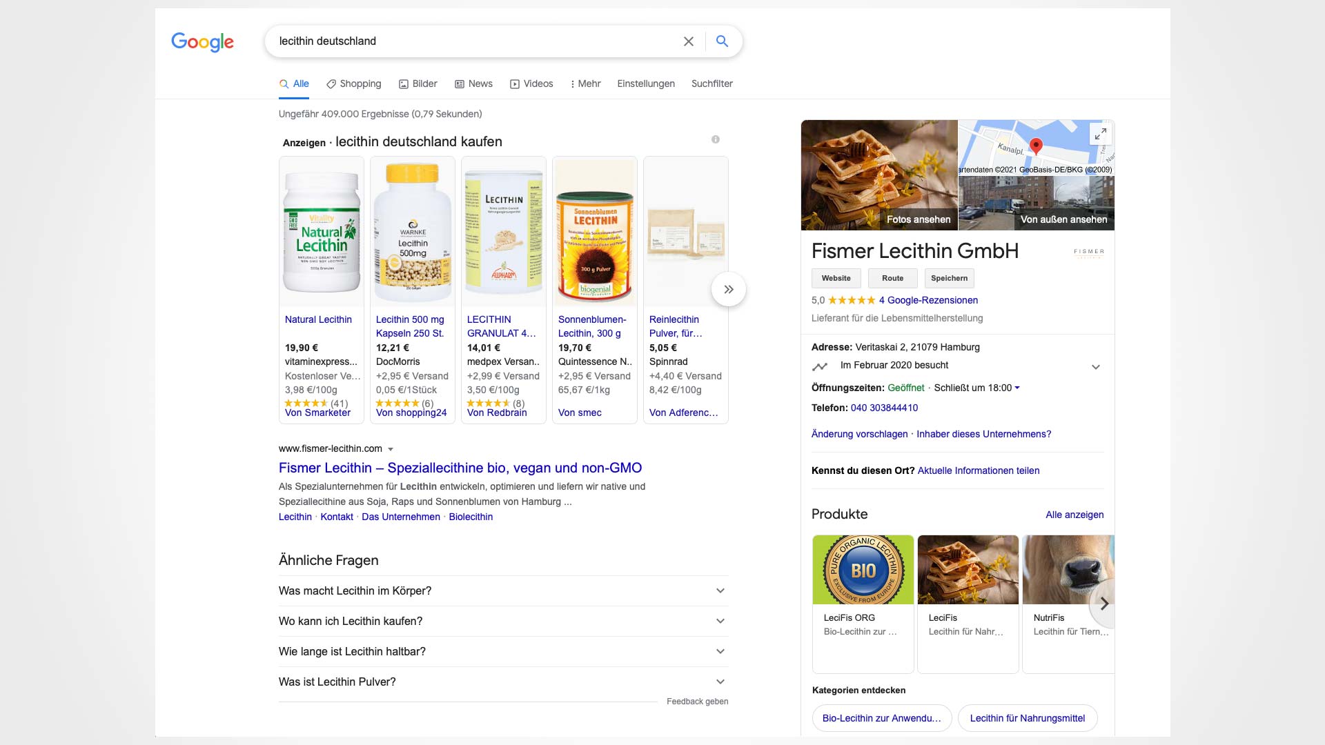Expand the 'Im Februar 2020 besucht' chevron
The width and height of the screenshot is (1325, 745).
[x=1096, y=367]
